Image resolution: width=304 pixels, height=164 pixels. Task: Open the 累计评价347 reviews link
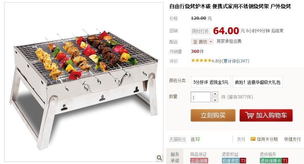tap(235, 61)
